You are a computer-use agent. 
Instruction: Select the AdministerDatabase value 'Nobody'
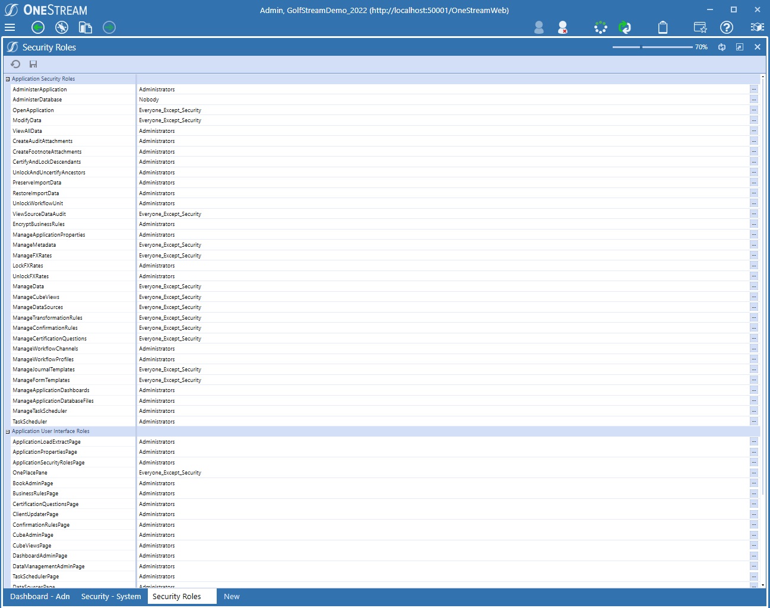(x=149, y=100)
